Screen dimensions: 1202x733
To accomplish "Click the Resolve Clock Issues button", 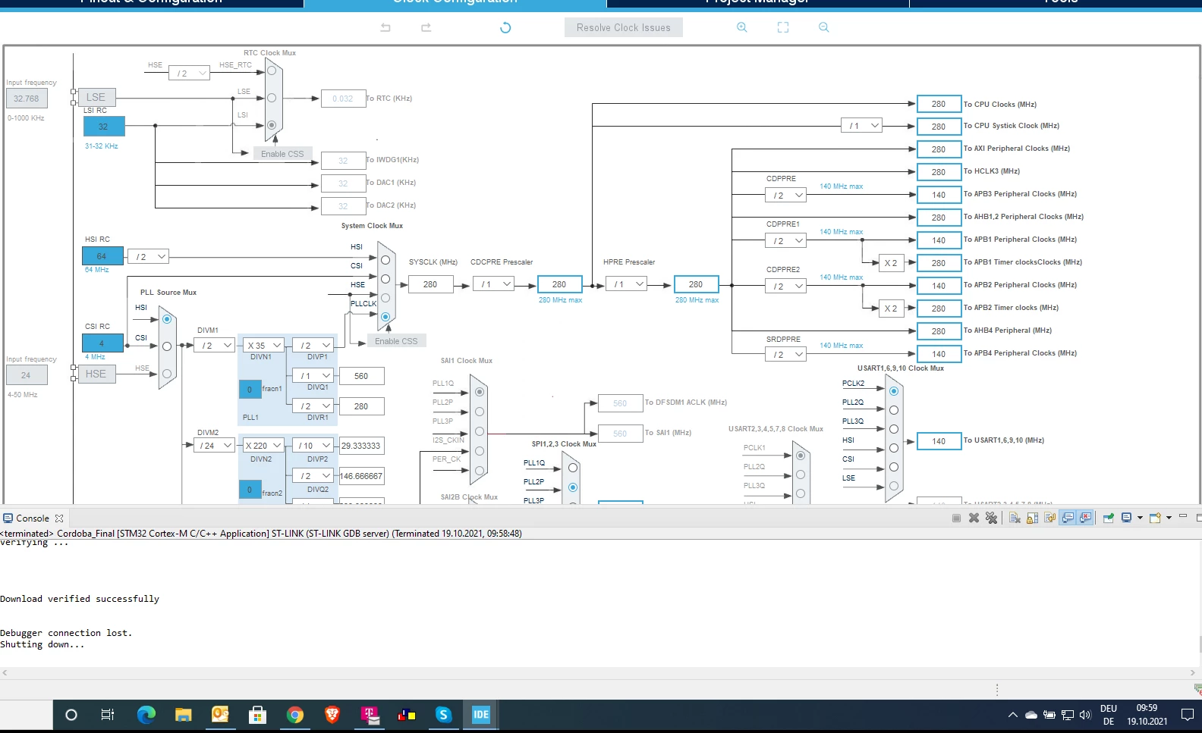I will click(x=624, y=27).
